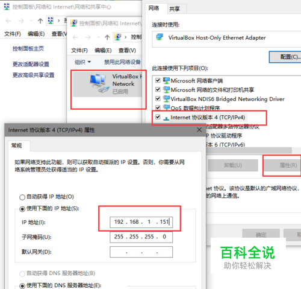Click the IP 地址 input field
Screen dimensions: 301x289
click(x=141, y=222)
